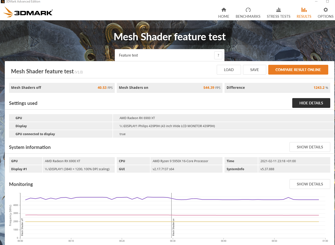Open the HOME tab label
This screenshot has height=245, width=335.
[x=224, y=17]
